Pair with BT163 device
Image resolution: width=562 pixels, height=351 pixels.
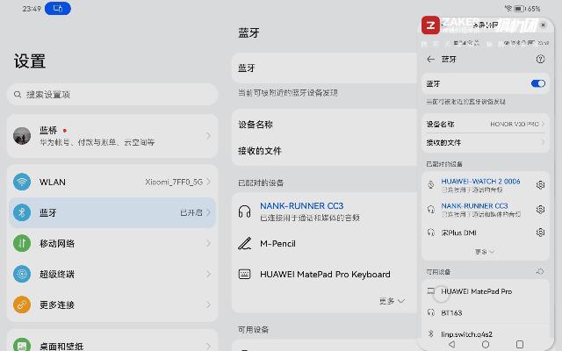(486, 312)
